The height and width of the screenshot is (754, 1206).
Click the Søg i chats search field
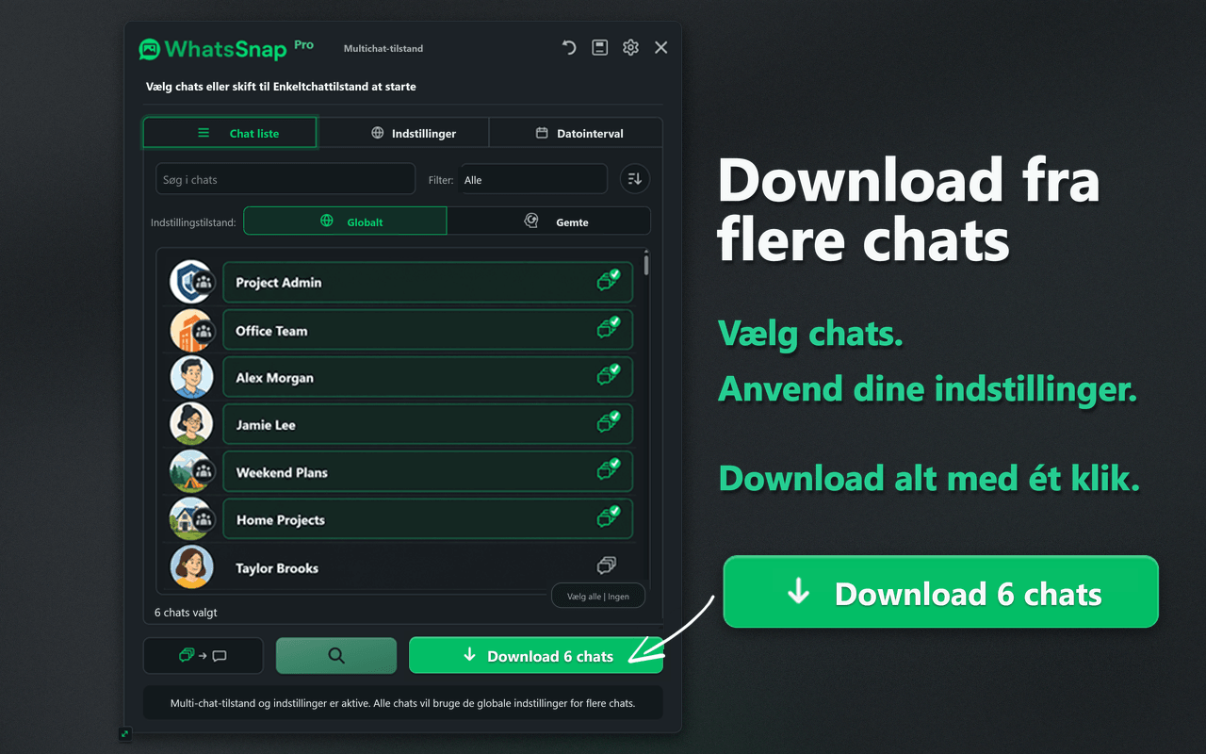pyautogui.click(x=285, y=179)
